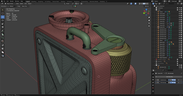
Task: Open the Global transform orientation dropdown
Action: click(67, 4)
